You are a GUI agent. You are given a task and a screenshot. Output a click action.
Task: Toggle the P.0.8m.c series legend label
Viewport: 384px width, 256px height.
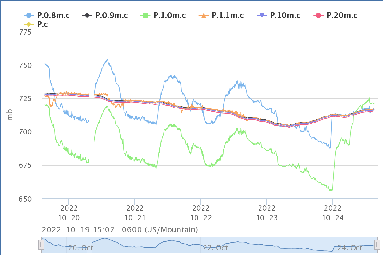(53, 15)
